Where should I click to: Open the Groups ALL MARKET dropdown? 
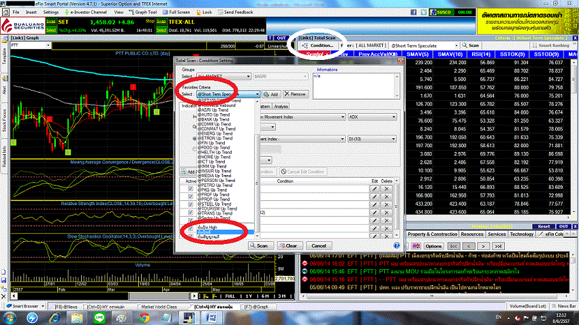point(224,76)
